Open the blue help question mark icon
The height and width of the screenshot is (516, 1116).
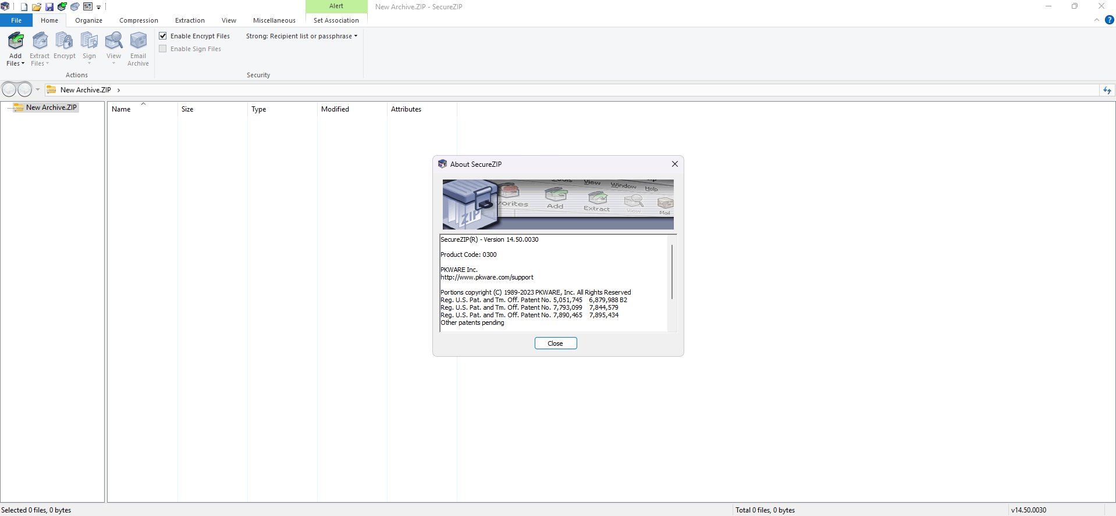click(x=1109, y=20)
